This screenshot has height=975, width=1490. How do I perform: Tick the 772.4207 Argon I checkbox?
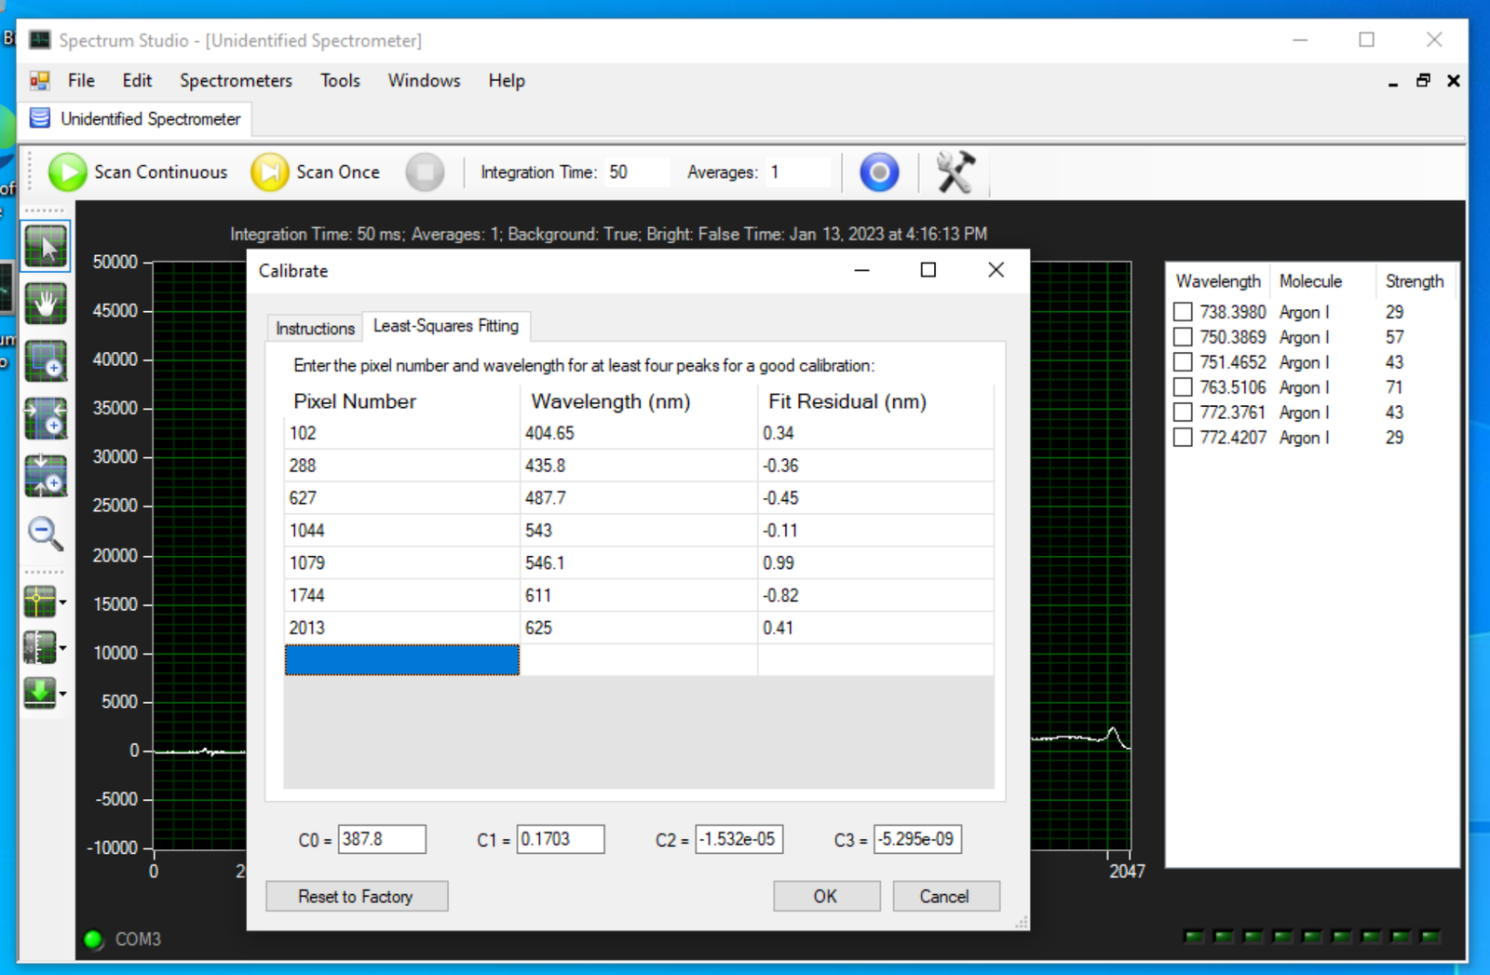(x=1183, y=438)
